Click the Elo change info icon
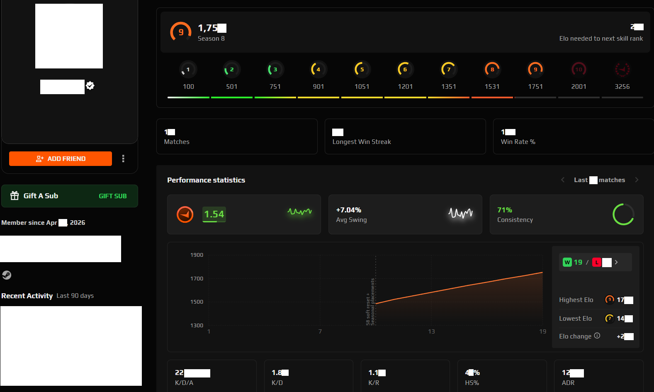Image resolution: width=654 pixels, height=392 pixels. coord(597,336)
